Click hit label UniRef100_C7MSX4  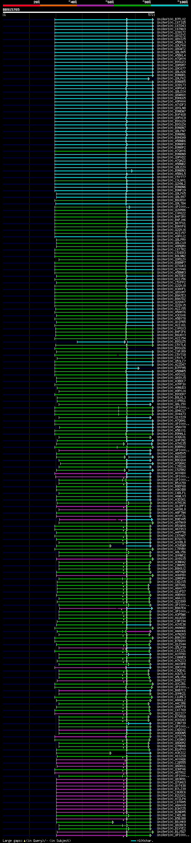[x=171, y=467]
